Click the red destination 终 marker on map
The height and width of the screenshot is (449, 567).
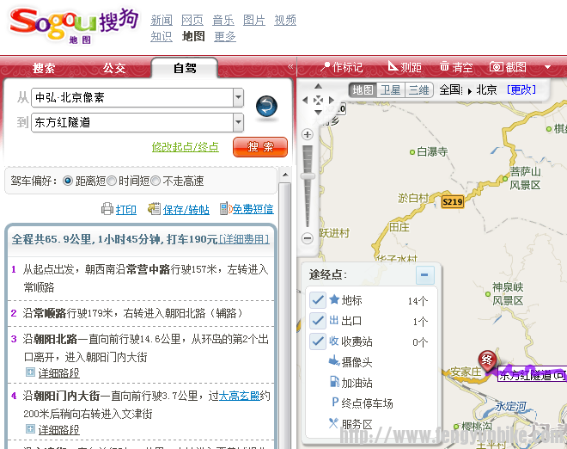(x=487, y=360)
